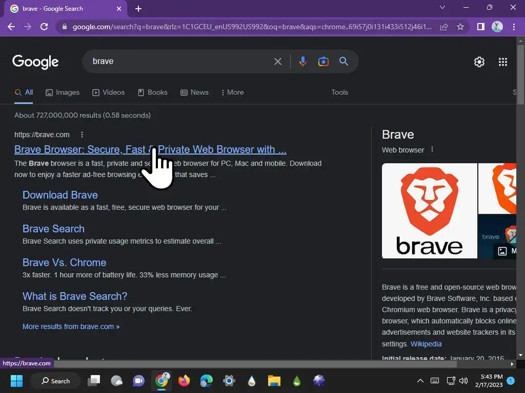The width and height of the screenshot is (525, 393).
Task: Open the Brave Browser main result link
Action: click(150, 149)
